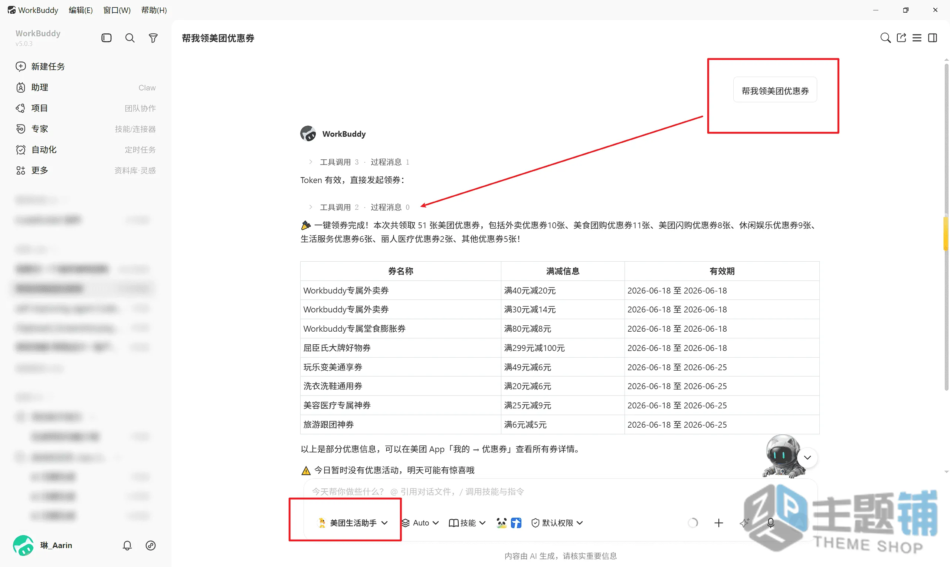Open the 帮助(H) menu
The width and height of the screenshot is (950, 567).
pyautogui.click(x=154, y=10)
